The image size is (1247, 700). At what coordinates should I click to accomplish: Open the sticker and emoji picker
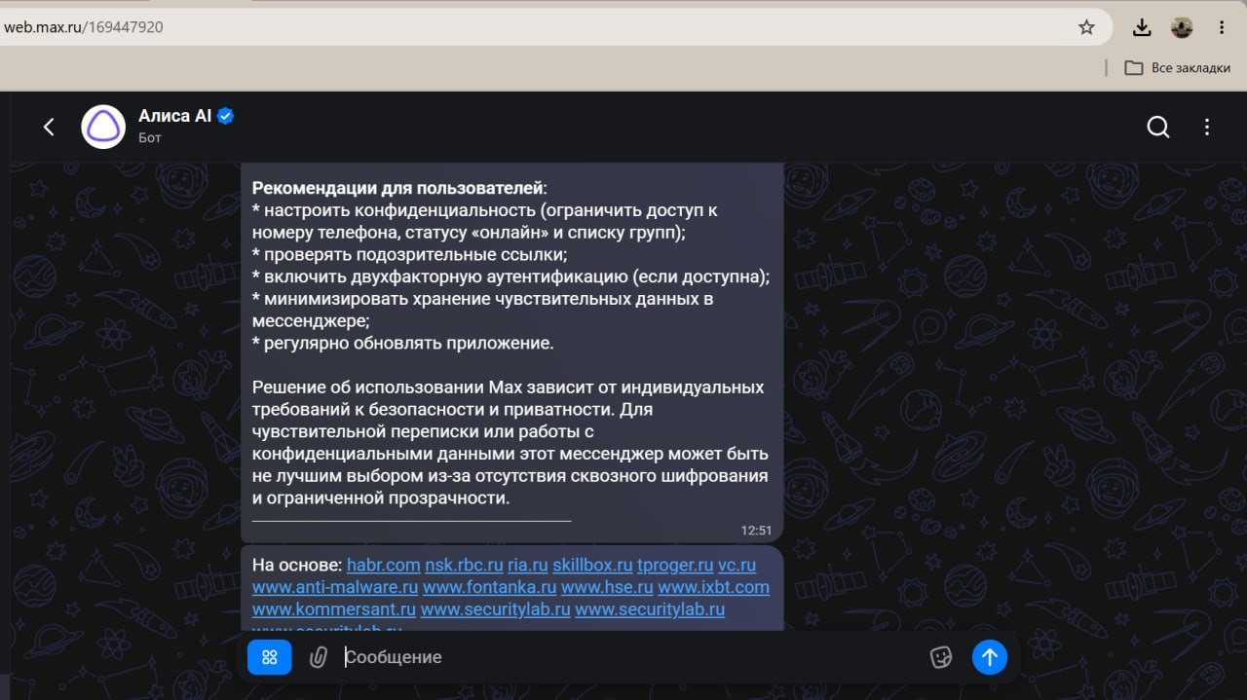[x=940, y=657]
